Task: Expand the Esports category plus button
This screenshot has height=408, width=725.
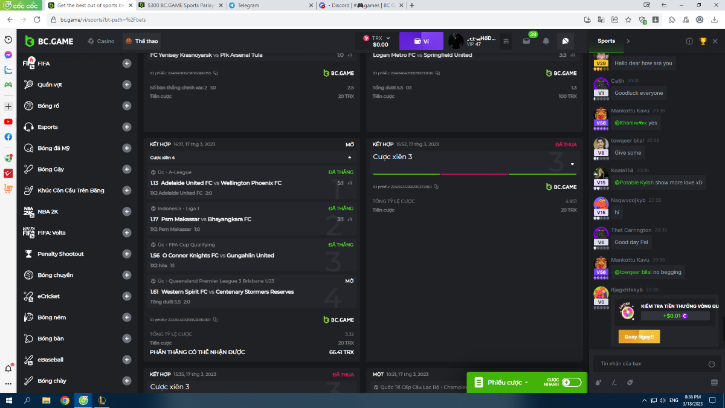Action: 127,127
